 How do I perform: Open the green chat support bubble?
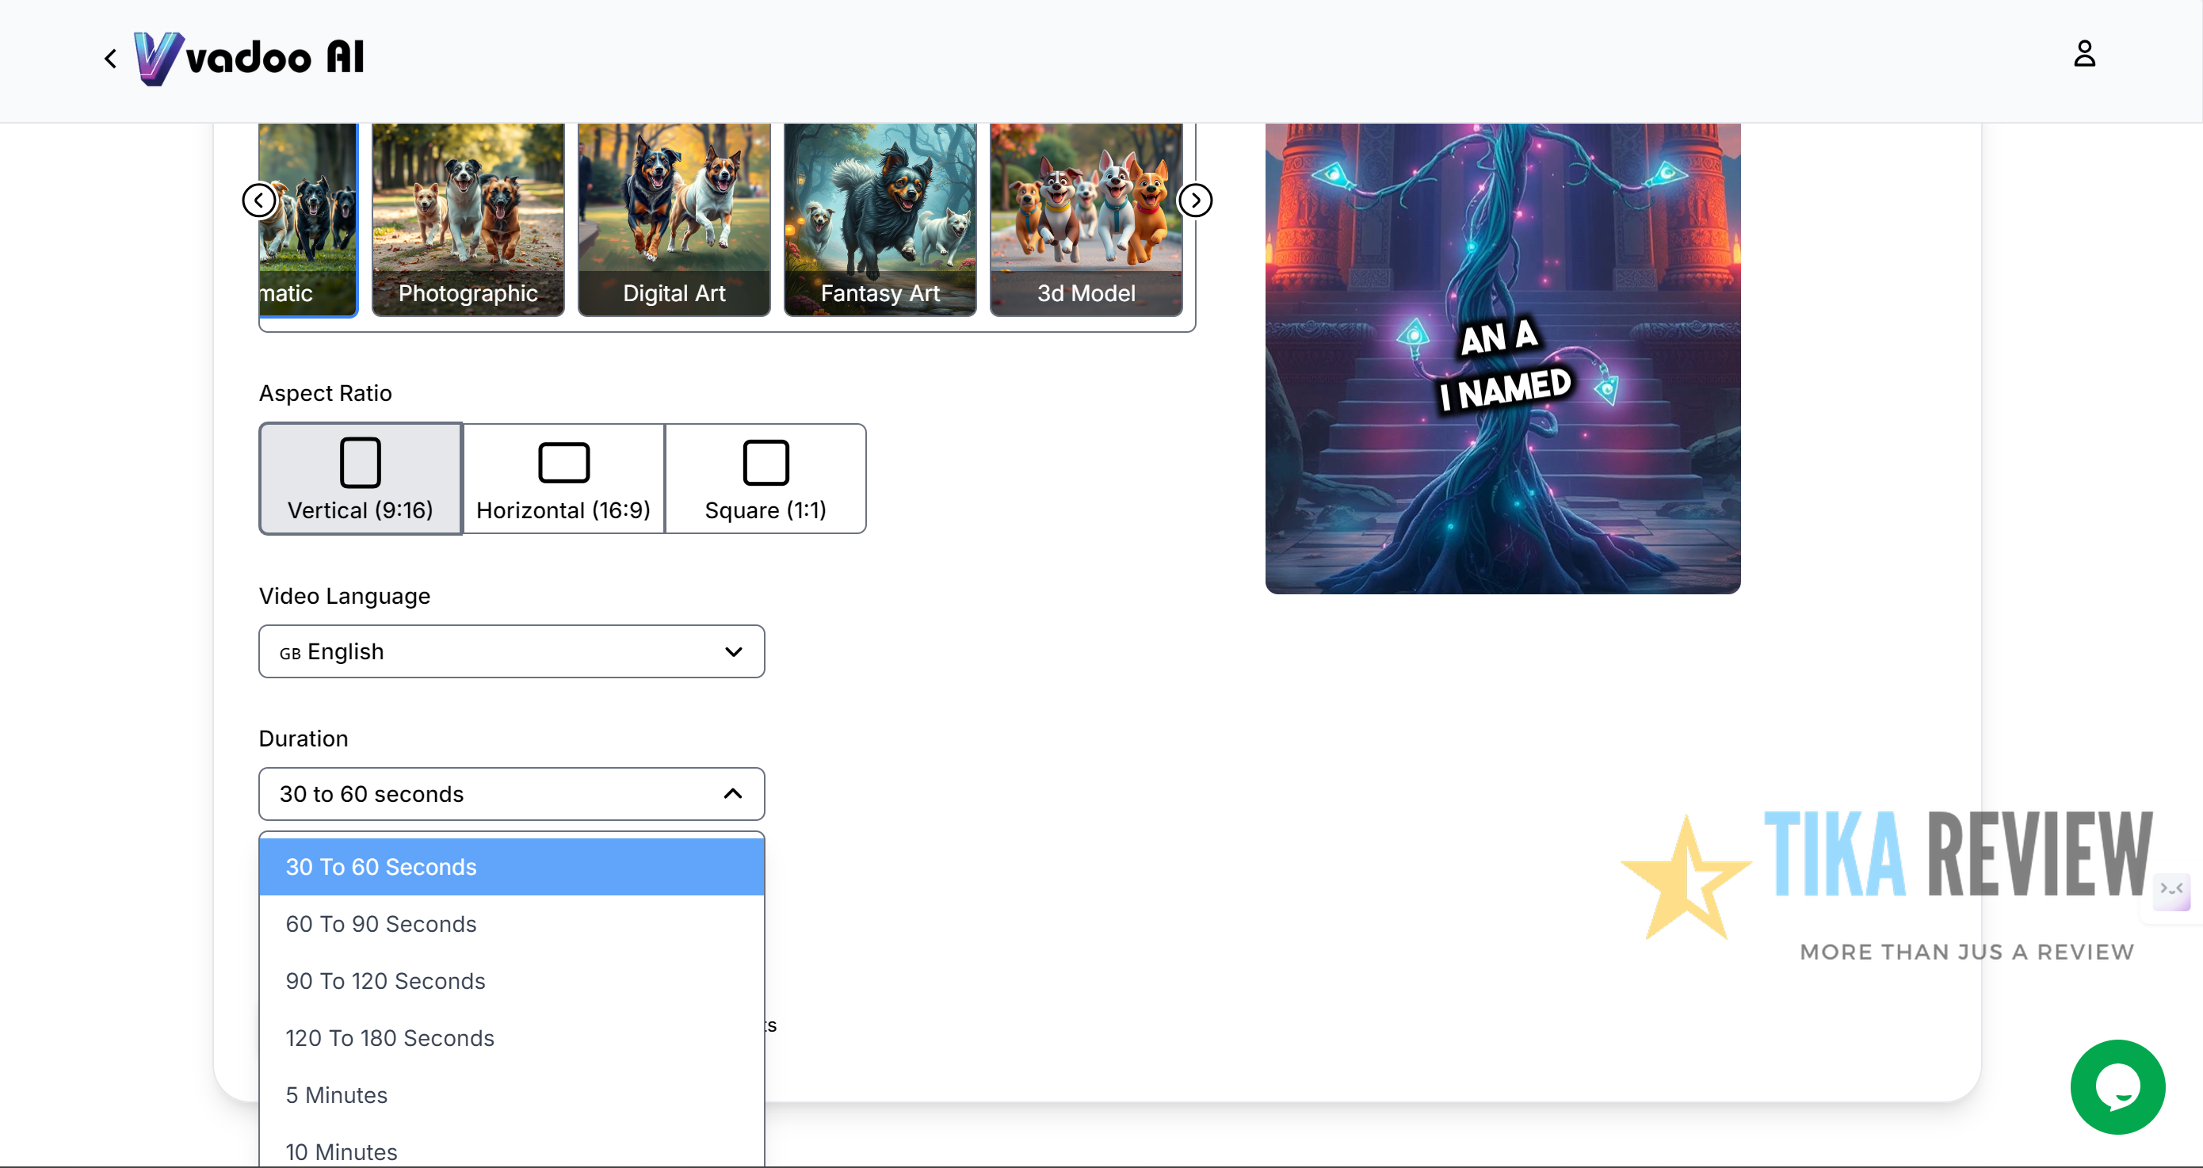[2117, 1086]
